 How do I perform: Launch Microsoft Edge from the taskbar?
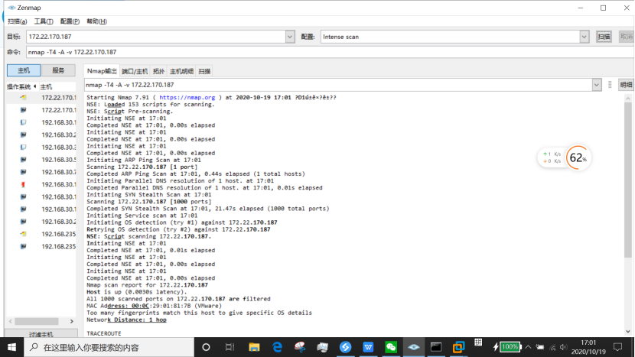click(x=278, y=347)
